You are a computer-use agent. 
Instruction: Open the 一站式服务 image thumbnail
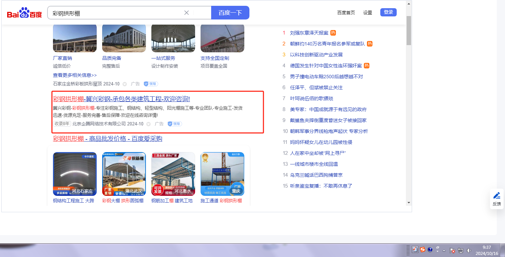[x=173, y=38]
